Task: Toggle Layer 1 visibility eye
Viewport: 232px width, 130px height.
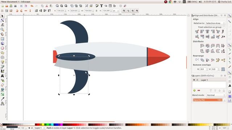Action: (194, 80)
